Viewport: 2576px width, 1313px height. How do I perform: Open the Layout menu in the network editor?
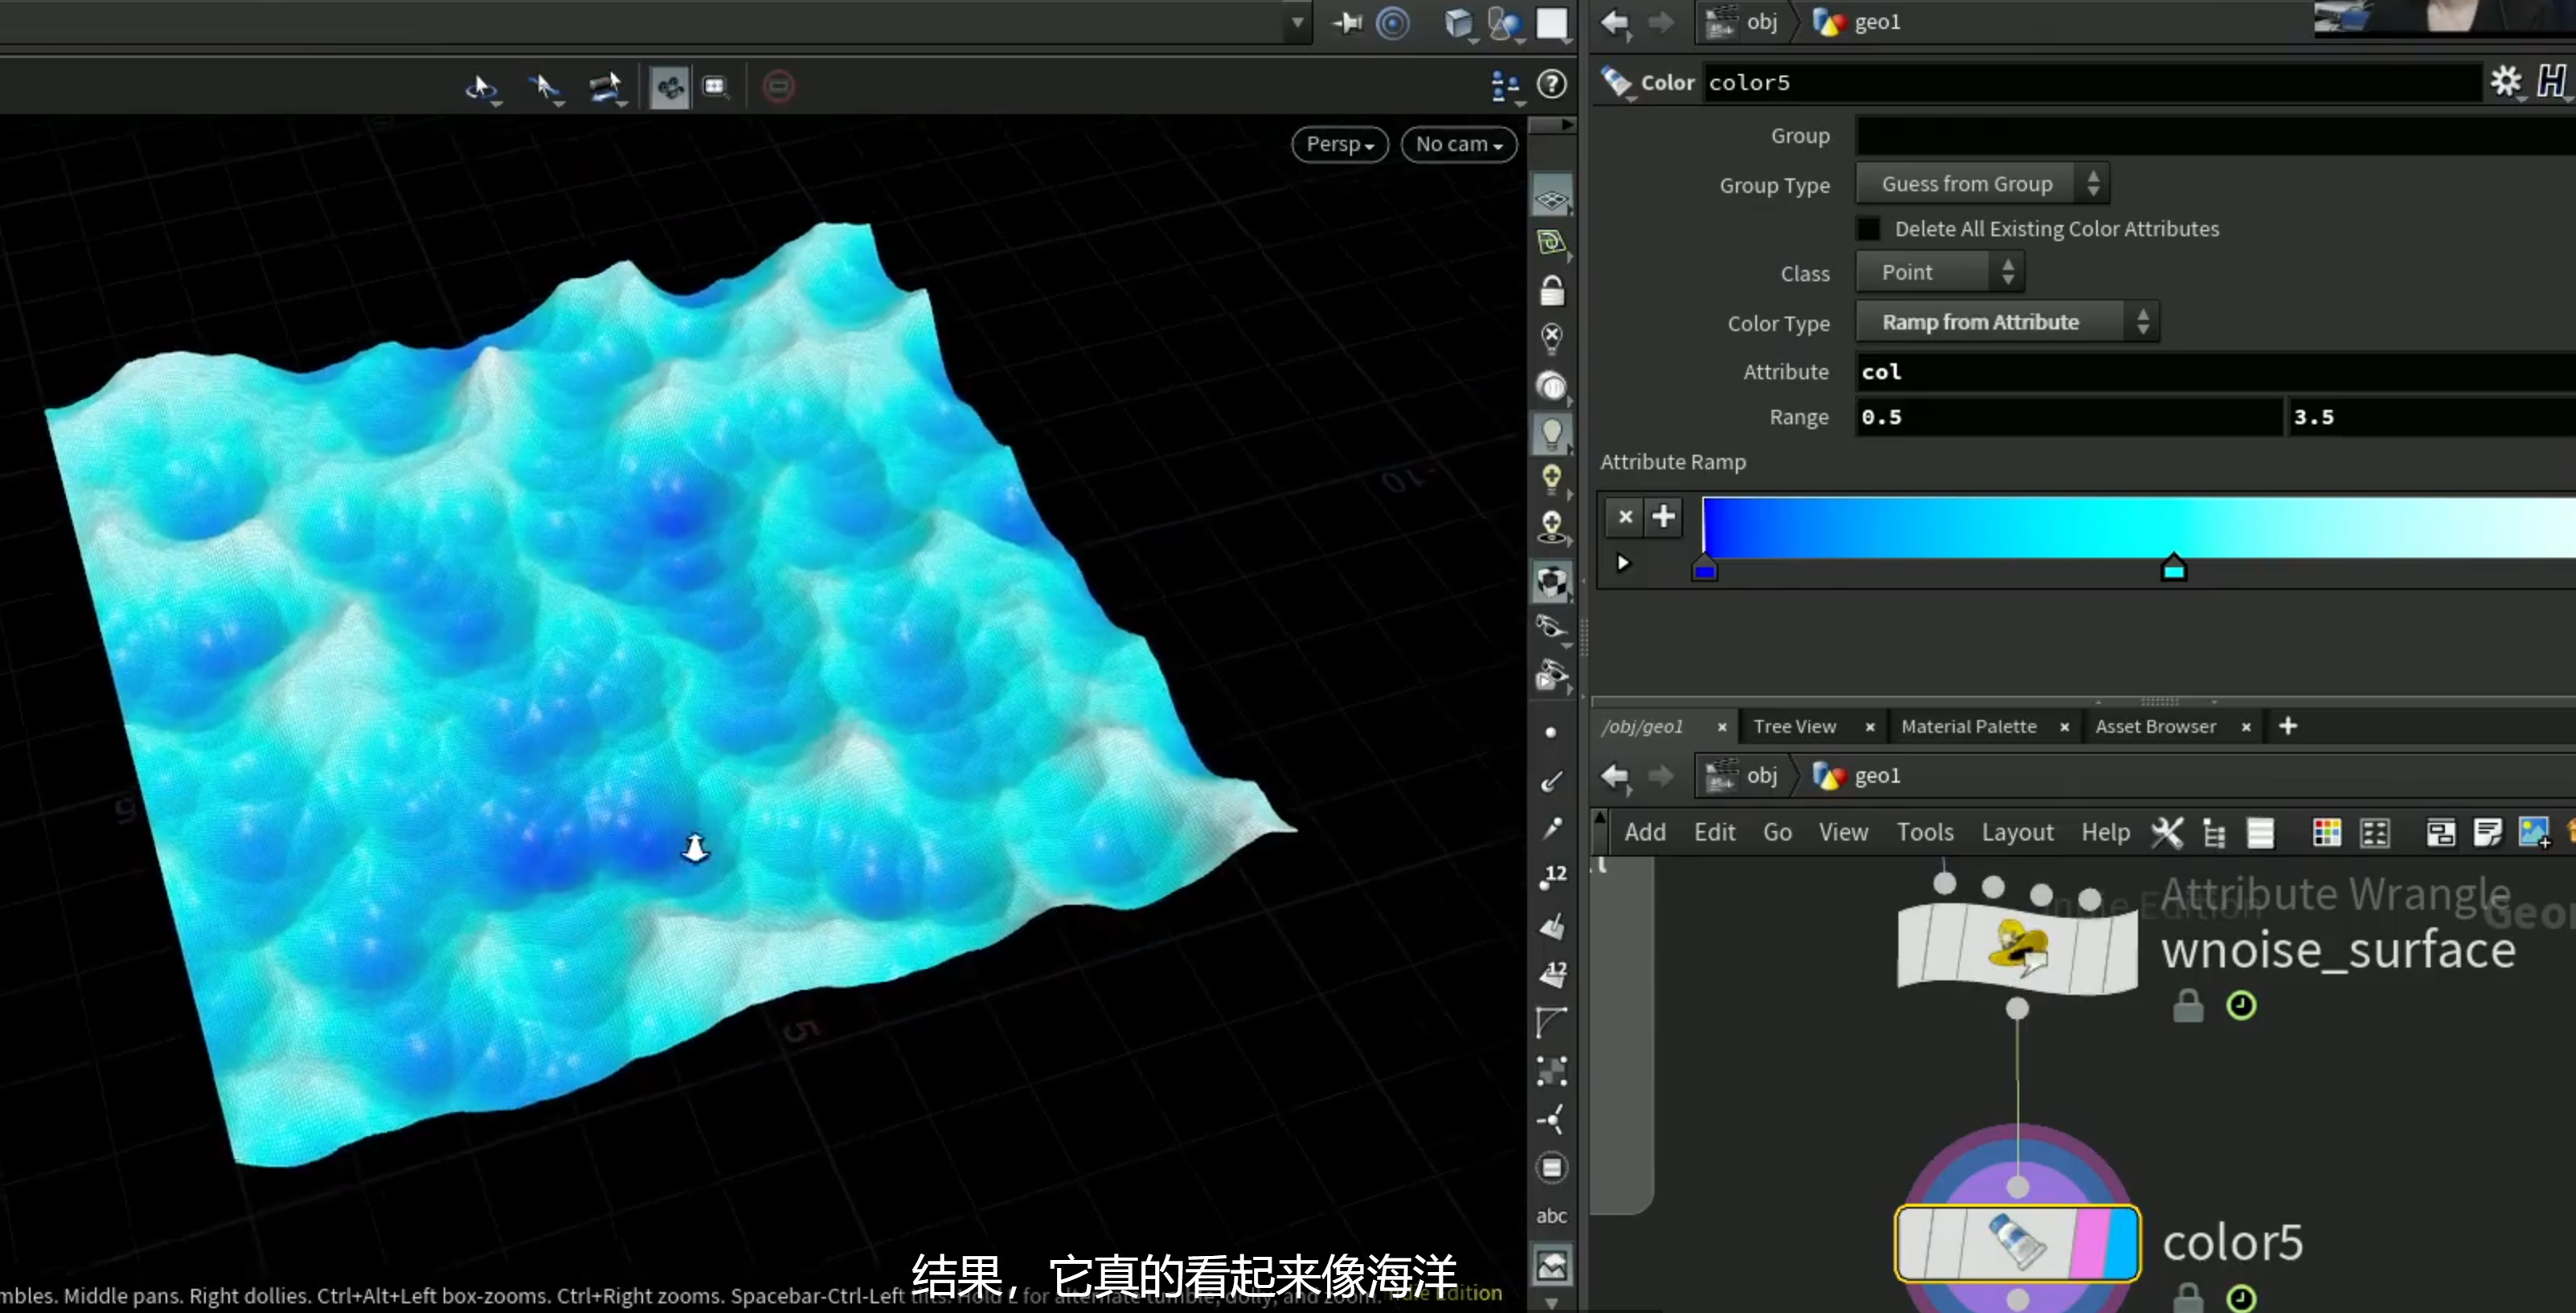2017,832
